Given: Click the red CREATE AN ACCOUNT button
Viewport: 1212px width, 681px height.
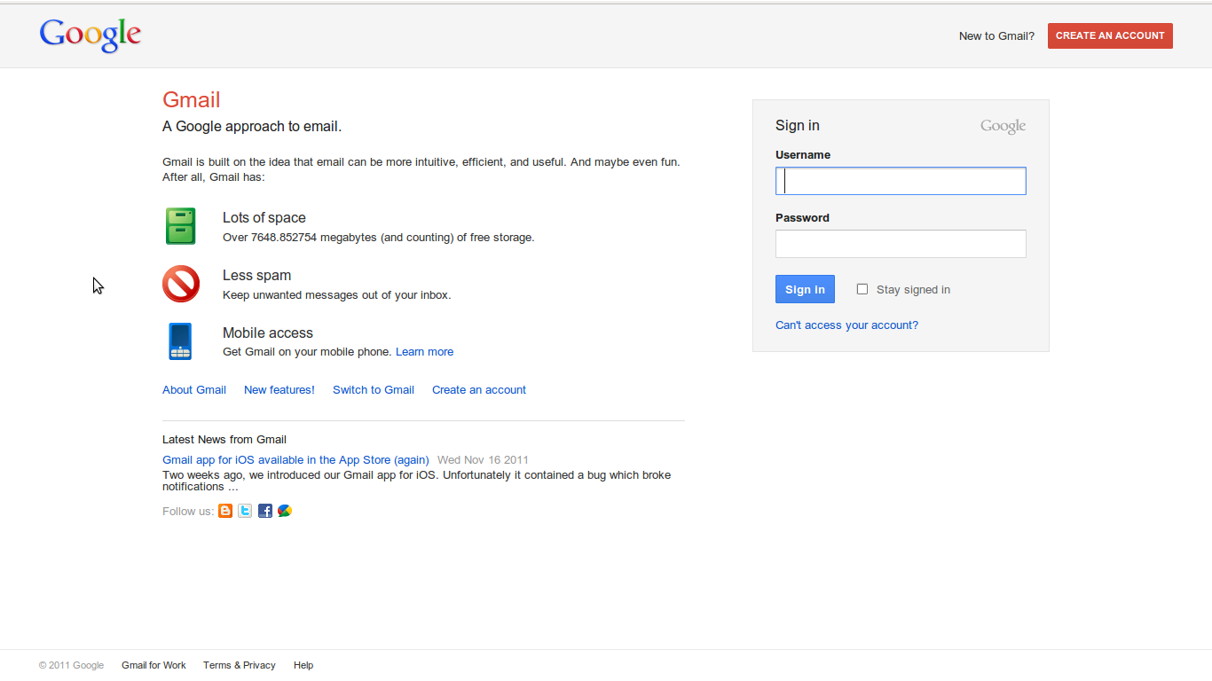Looking at the screenshot, I should pyautogui.click(x=1110, y=35).
